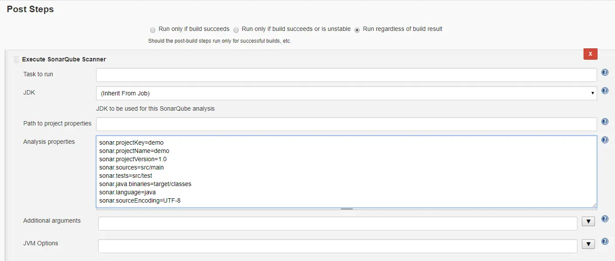Focus the Path to project properties field
This screenshot has width=615, height=261.
click(347, 124)
